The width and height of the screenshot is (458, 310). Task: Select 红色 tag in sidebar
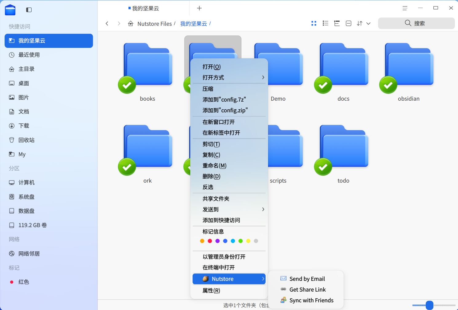49,282
